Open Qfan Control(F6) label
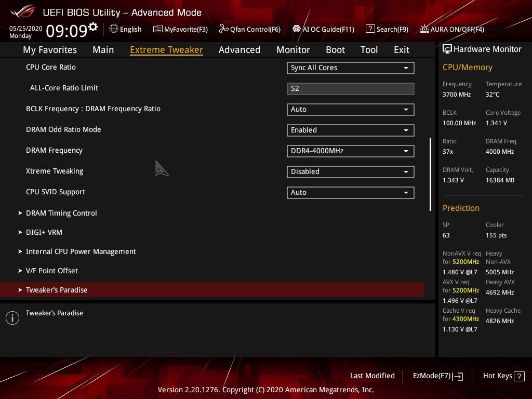The width and height of the screenshot is (532, 399). pos(255,29)
